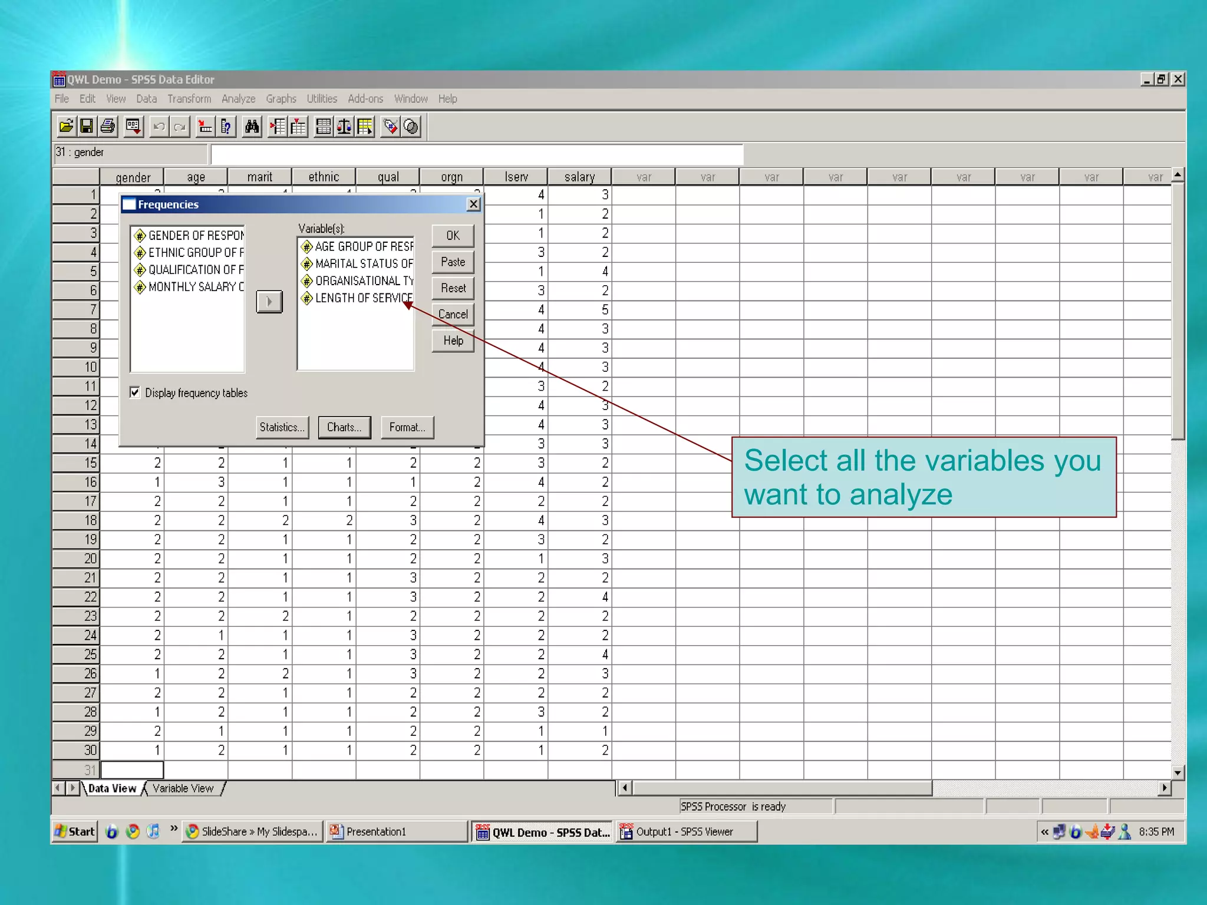1207x905 pixels.
Task: Toggle the Value Labels tag icon
Action: coord(390,126)
